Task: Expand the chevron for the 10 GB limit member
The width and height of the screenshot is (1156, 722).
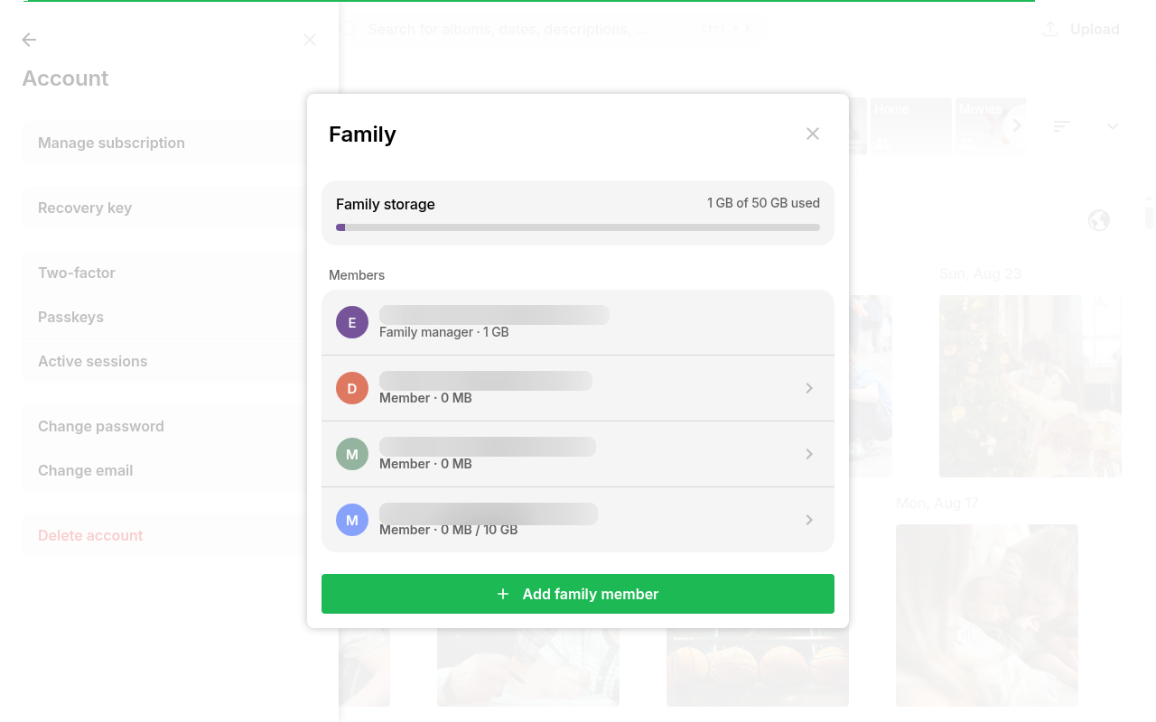Action: (x=809, y=520)
